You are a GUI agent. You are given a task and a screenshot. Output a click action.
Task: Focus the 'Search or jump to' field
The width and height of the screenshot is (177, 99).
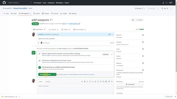click(x=20, y=2)
